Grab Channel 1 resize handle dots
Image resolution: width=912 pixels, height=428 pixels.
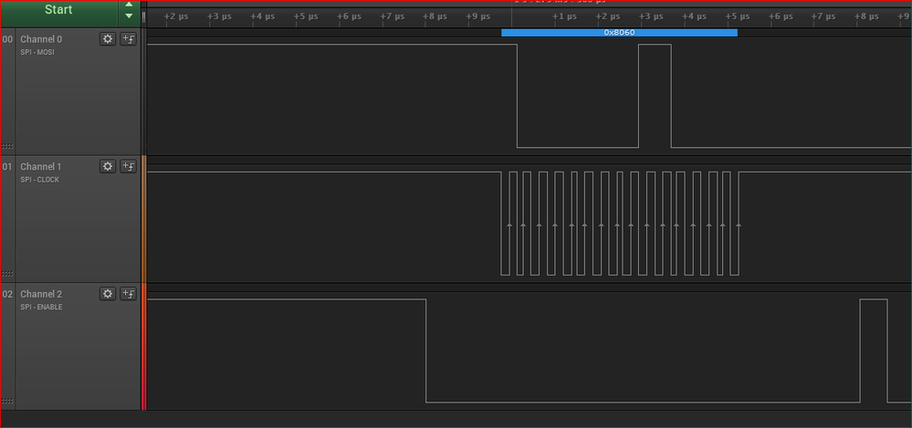click(7, 274)
